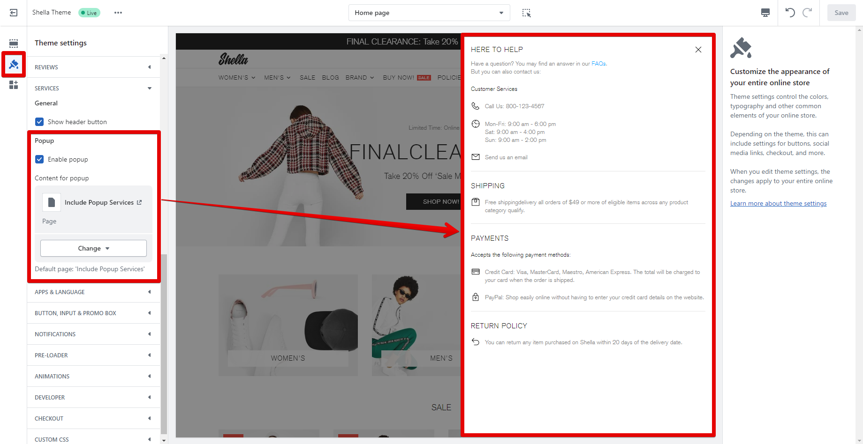Disable the Enable popup checkbox
863x444 pixels.
pos(40,159)
